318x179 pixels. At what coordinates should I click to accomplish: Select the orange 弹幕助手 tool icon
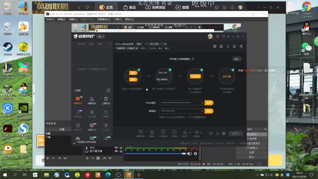pos(78,100)
